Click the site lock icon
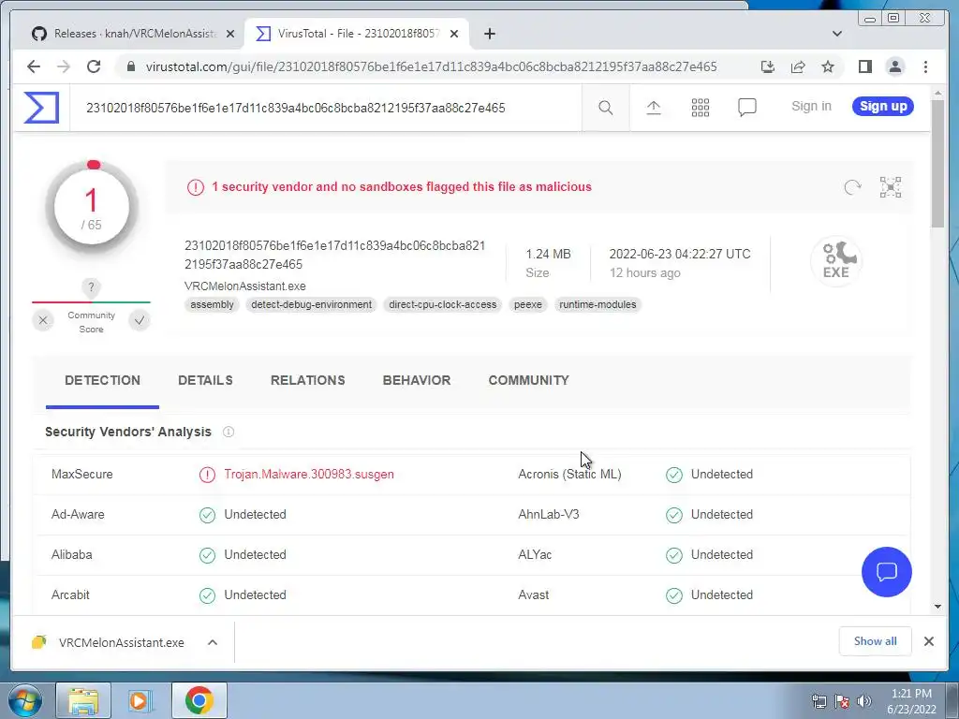 point(130,66)
